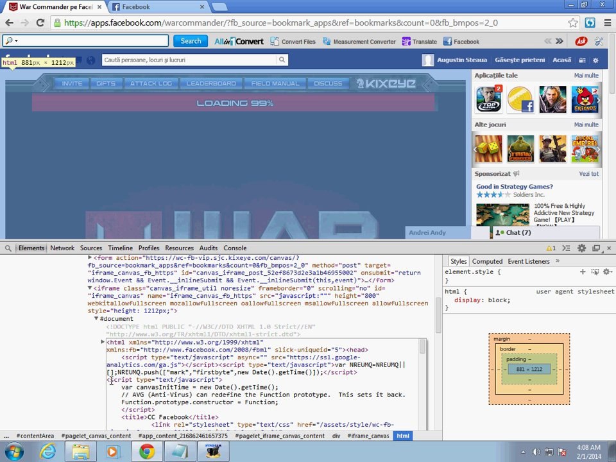Click the Facebook search input field
This screenshot has width=616, height=462.
pyautogui.click(x=189, y=60)
